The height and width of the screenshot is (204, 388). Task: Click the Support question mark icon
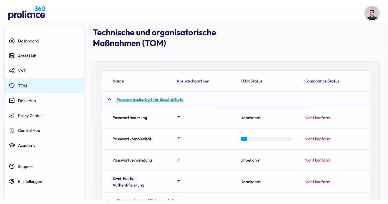[x=12, y=167]
